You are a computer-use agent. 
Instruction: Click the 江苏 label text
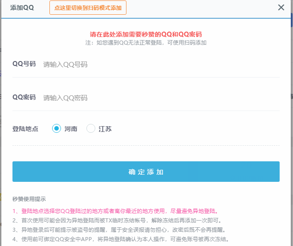tap(105, 129)
